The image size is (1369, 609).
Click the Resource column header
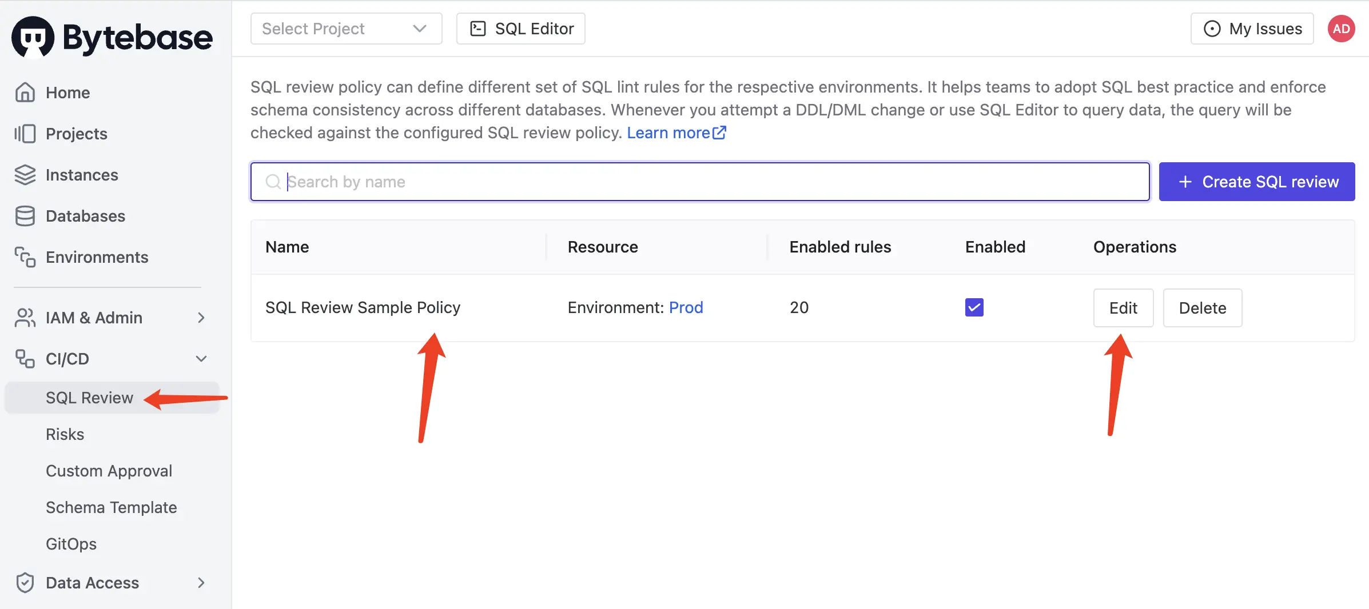click(x=603, y=247)
